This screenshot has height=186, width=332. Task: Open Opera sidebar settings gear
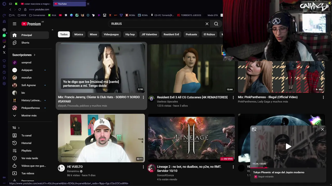click(x=4, y=84)
